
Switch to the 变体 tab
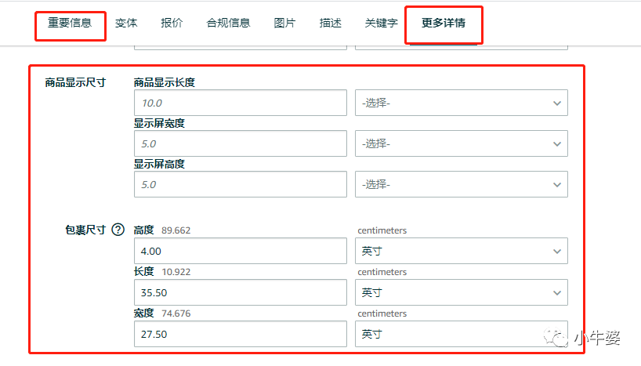pyautogui.click(x=126, y=23)
